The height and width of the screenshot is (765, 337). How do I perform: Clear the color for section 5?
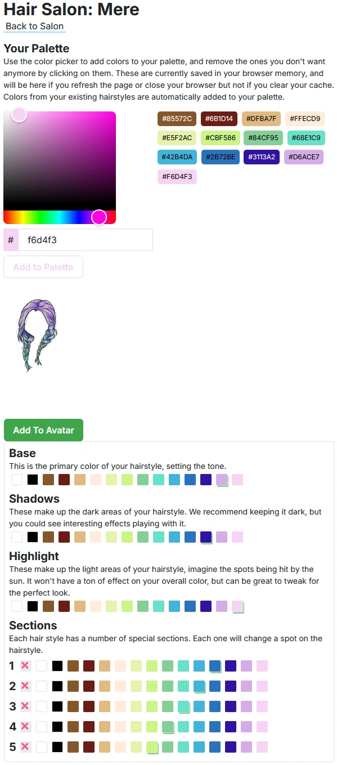[25, 747]
